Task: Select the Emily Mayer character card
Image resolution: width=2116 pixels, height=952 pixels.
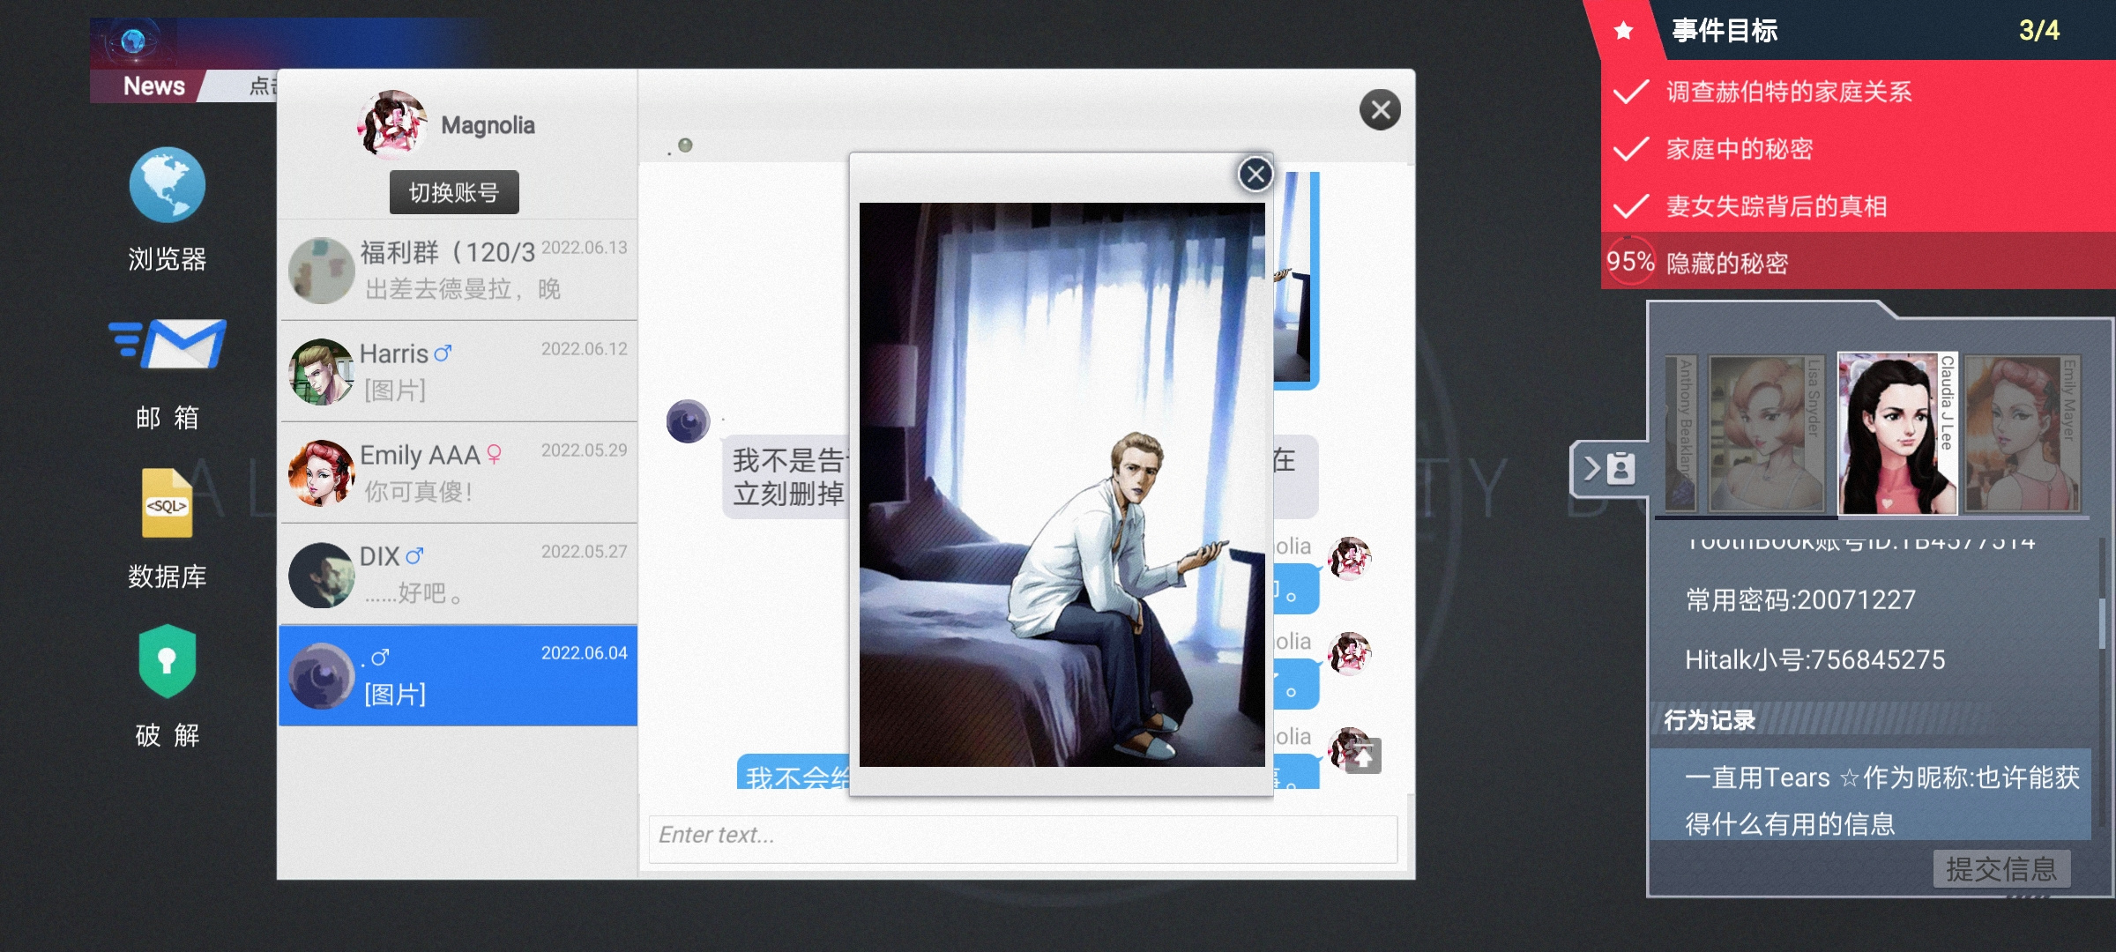Action: click(2023, 434)
